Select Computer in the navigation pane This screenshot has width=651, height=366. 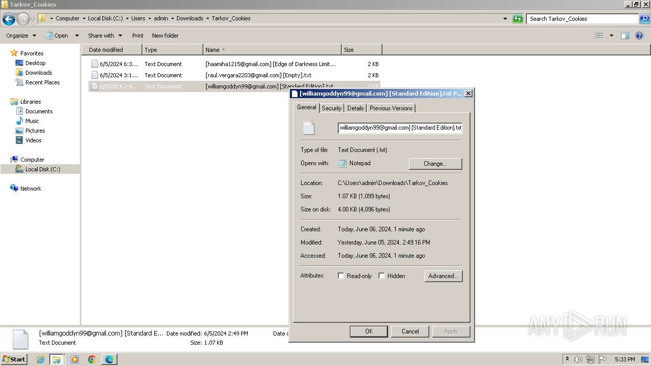pyautogui.click(x=32, y=160)
